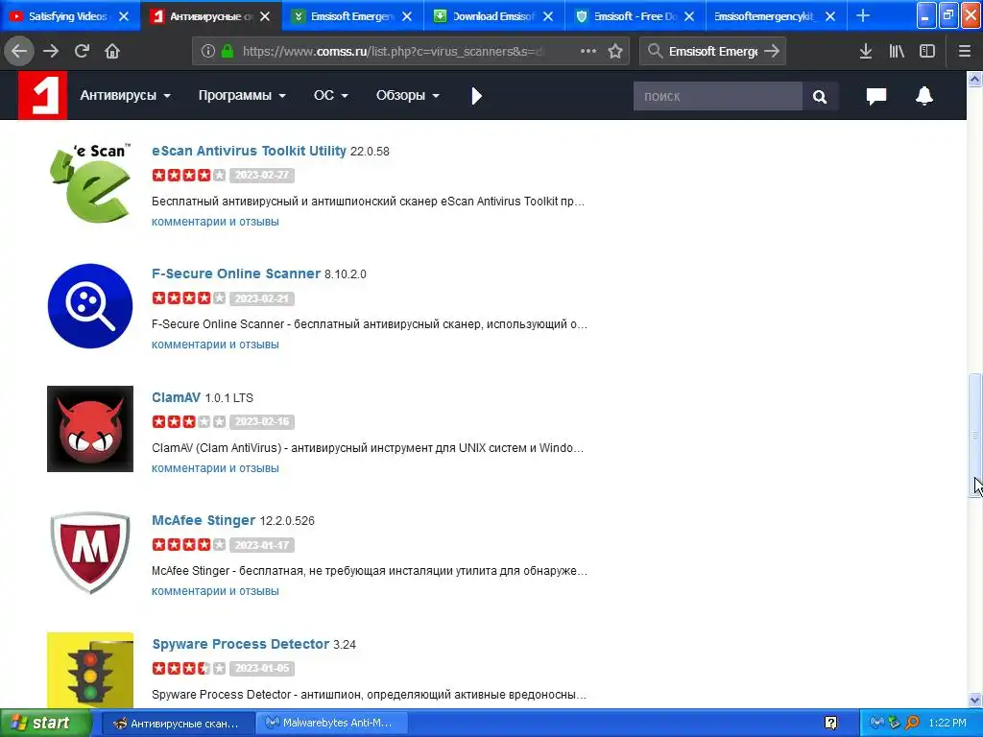Viewport: 983px width, 737px height.
Task: Open comments link under ClamAV
Action: tap(215, 468)
